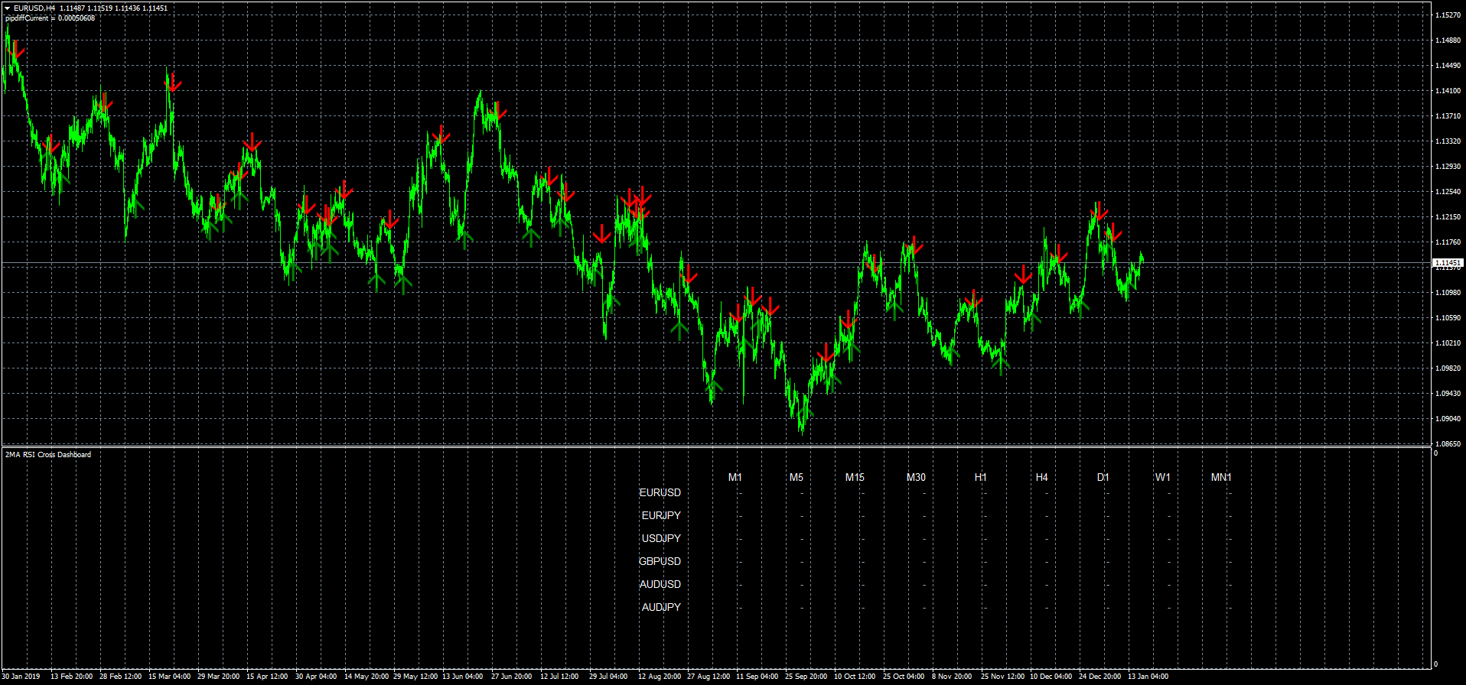The image size is (1466, 685).
Task: Click the EURUSD row label in dashboard
Action: tap(660, 492)
